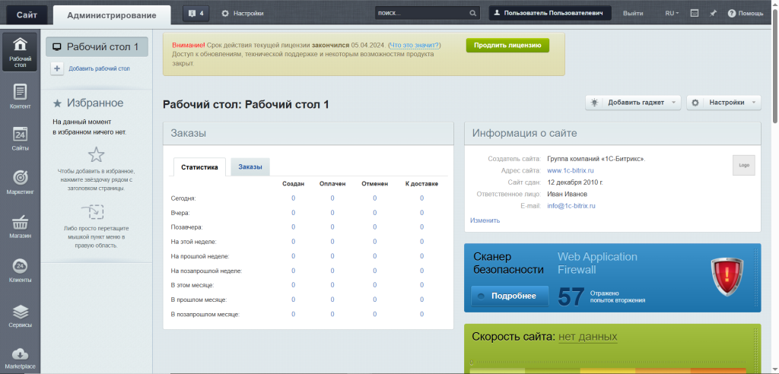Open the Marketplace cloud icon
779x374 pixels.
20,357
